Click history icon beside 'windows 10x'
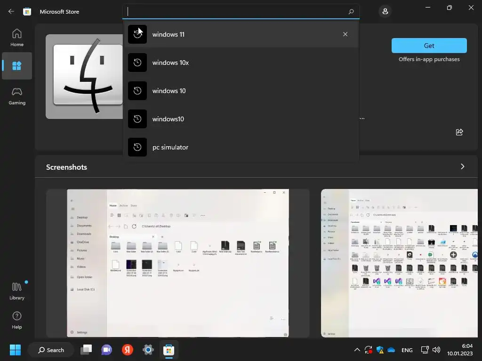482x361 pixels. [x=137, y=63]
